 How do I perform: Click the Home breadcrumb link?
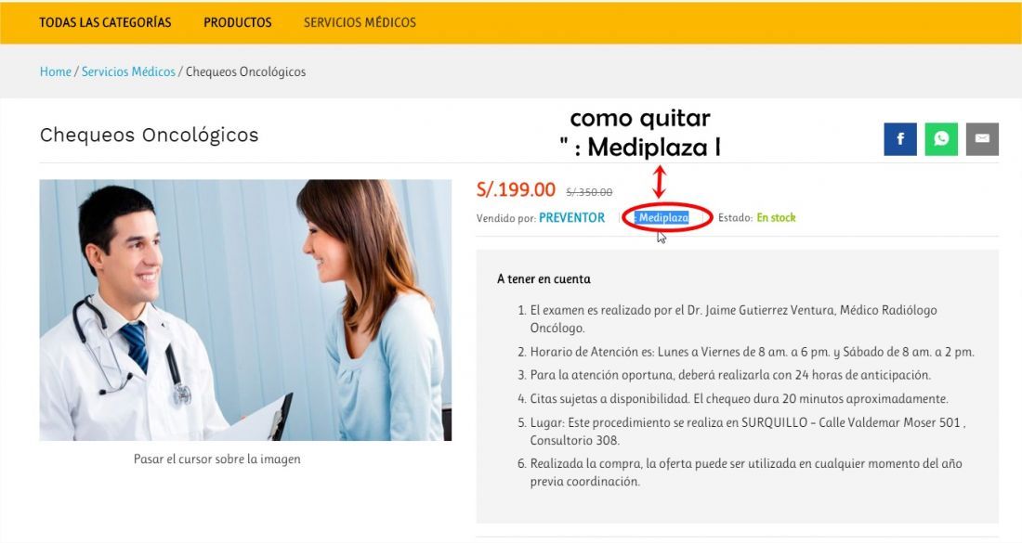click(56, 71)
